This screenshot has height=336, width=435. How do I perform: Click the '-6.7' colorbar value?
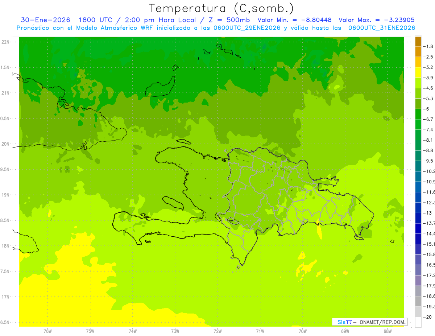pyautogui.click(x=428, y=119)
